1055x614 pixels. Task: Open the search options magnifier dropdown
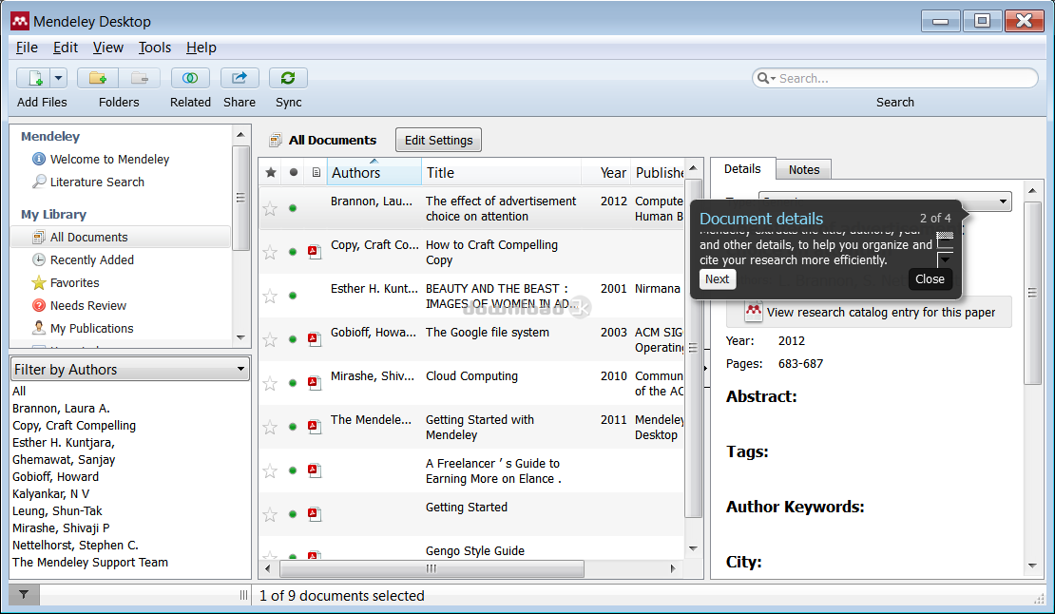pos(766,78)
